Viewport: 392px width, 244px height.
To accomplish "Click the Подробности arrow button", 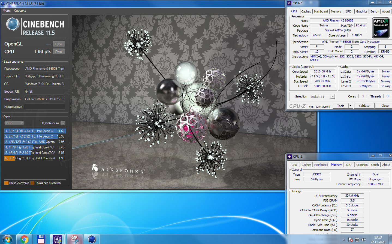I will (63, 123).
